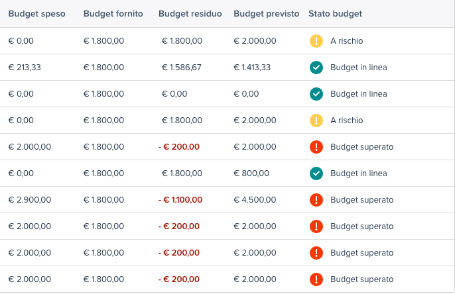Viewport: 455px width, 294px height.
Task: Click the yellow warning icon in first row
Action: click(x=316, y=41)
